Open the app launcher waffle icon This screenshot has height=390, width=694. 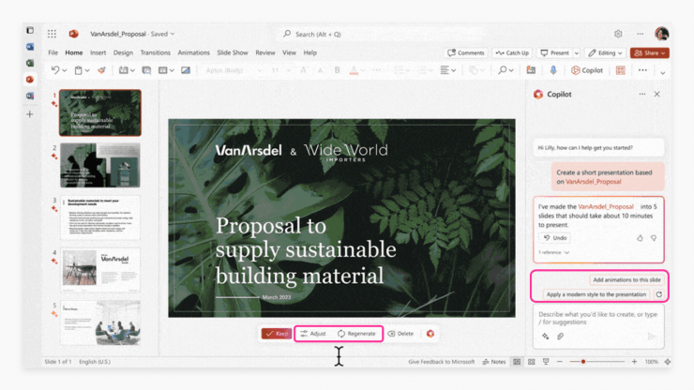point(52,34)
